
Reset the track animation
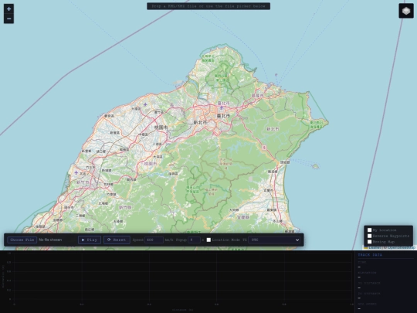(x=117, y=240)
